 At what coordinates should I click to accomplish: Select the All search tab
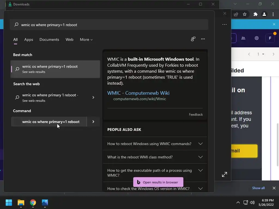(16, 40)
